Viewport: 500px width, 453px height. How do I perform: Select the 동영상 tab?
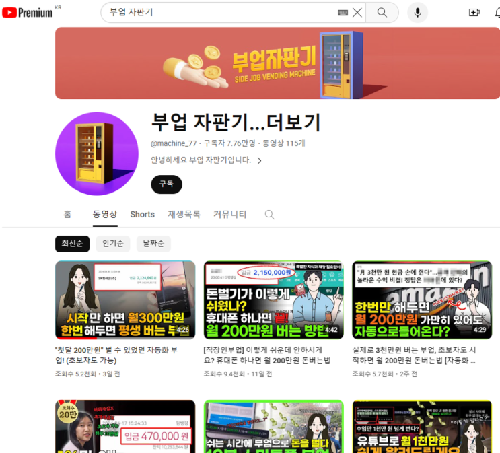point(105,214)
